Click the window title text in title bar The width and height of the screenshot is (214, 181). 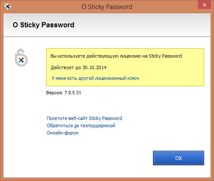[x=107, y=7]
